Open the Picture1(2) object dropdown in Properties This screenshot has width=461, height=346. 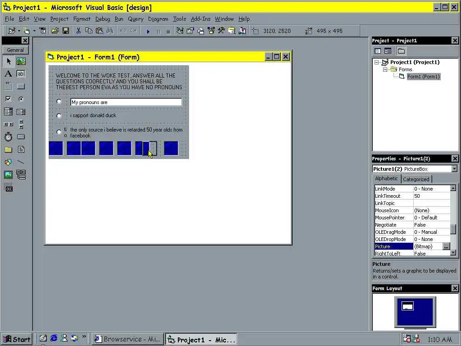pyautogui.click(x=454, y=168)
